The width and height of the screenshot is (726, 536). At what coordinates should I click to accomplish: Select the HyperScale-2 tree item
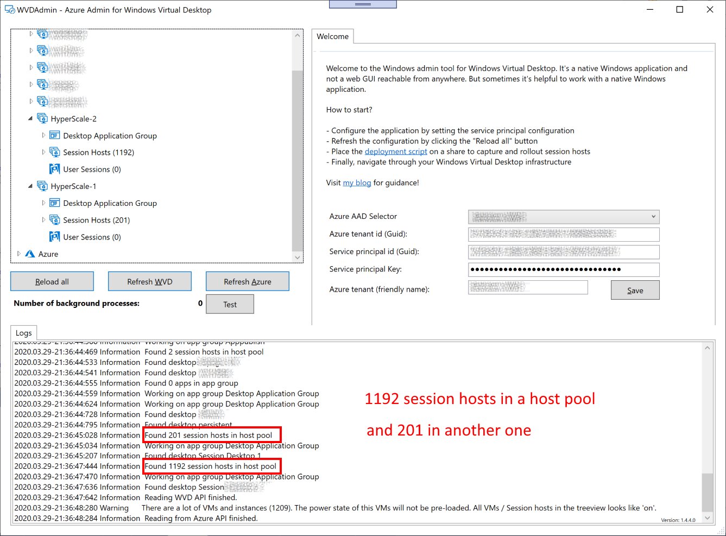73,118
